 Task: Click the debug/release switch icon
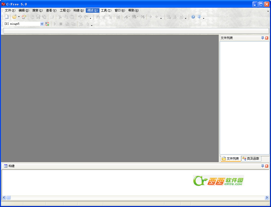[x=47, y=24]
